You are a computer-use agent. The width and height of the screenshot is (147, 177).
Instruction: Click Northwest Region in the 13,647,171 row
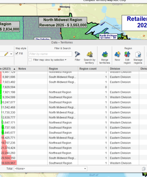(60, 123)
